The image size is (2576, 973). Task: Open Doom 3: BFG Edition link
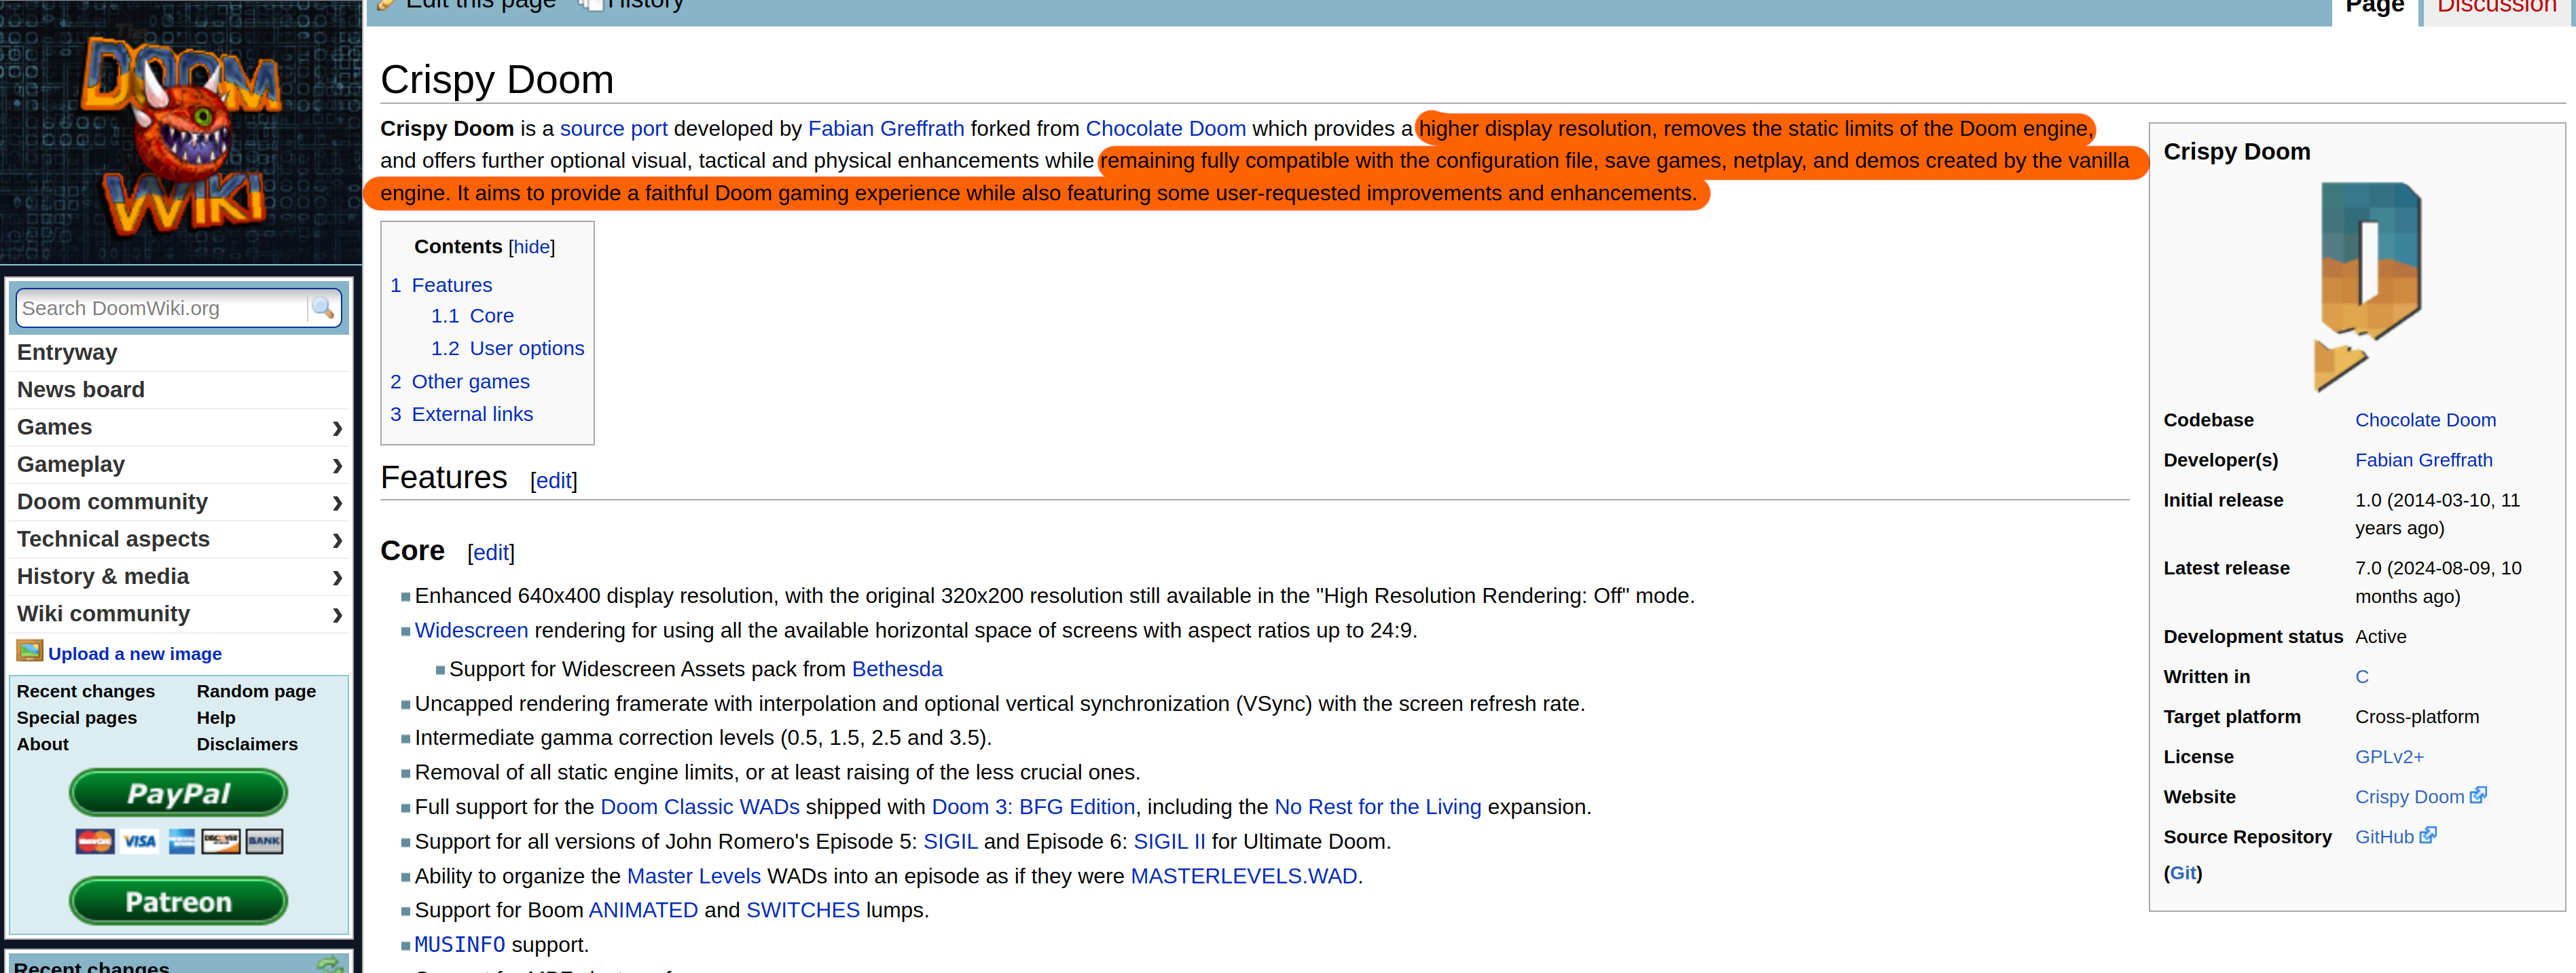tap(1033, 807)
